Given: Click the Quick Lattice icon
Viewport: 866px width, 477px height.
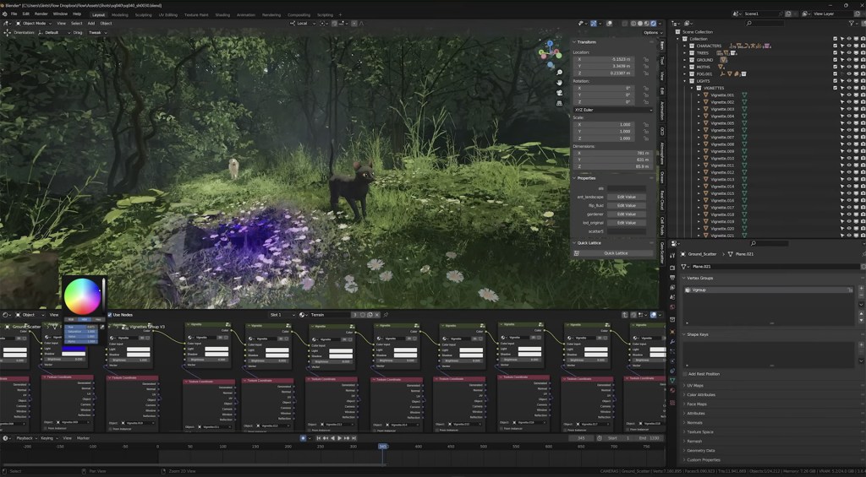Looking at the screenshot, I should point(577,253).
